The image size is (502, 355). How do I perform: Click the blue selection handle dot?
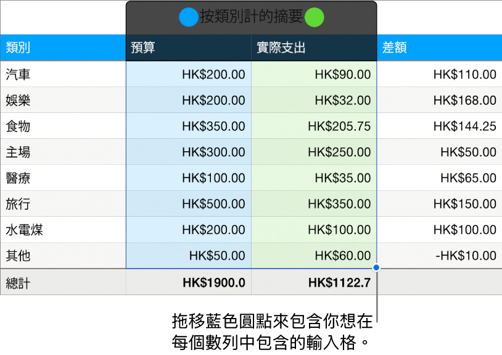tap(376, 267)
